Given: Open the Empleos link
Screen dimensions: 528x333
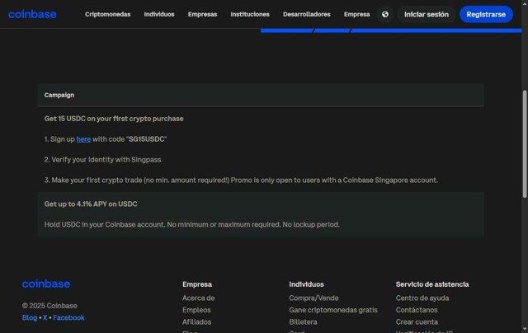Looking at the screenshot, I should click(x=196, y=310).
